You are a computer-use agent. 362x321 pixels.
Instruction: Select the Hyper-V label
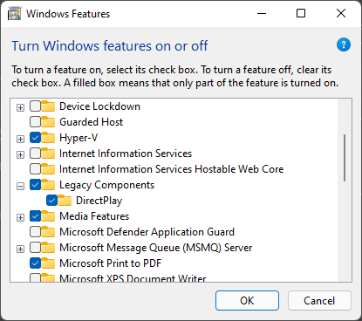pos(79,138)
